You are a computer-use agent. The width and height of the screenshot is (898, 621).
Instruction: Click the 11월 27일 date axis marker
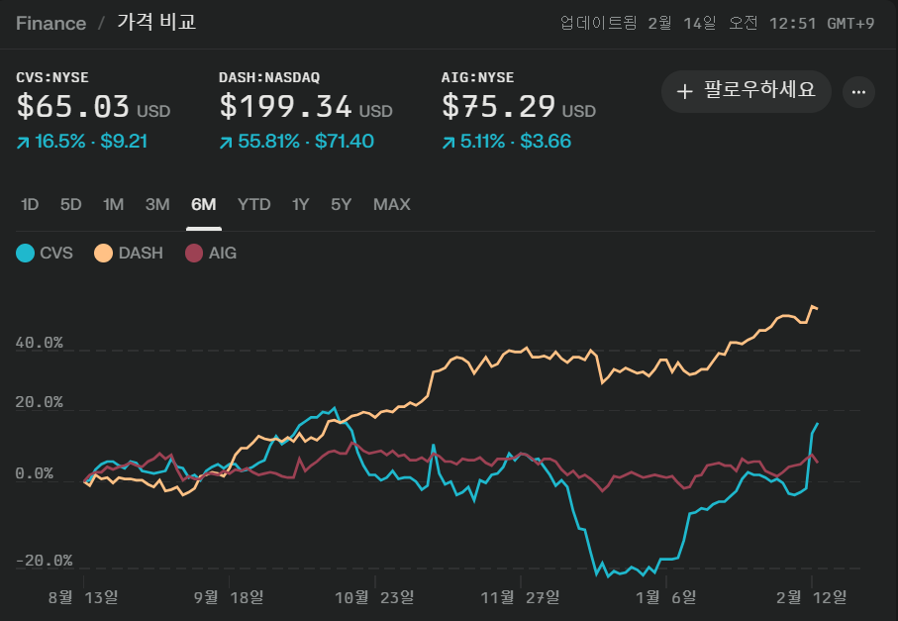point(520,597)
